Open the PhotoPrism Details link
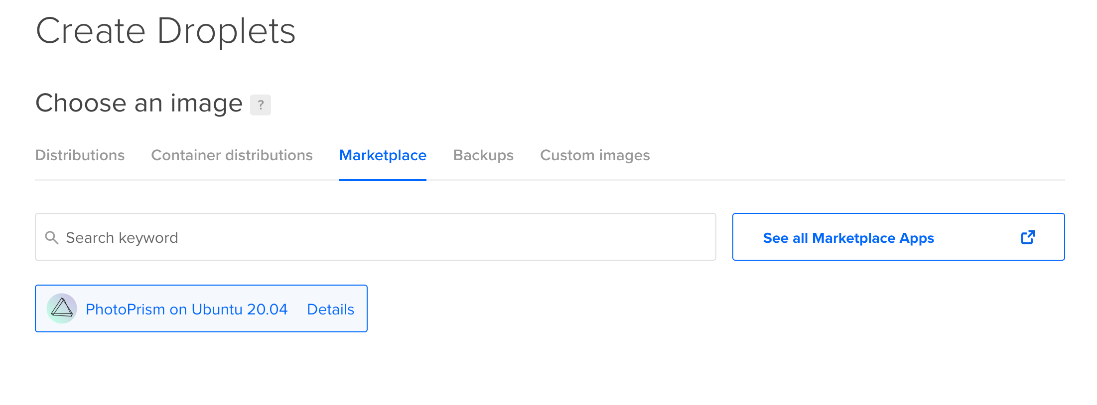This screenshot has height=405, width=1097. [330, 309]
